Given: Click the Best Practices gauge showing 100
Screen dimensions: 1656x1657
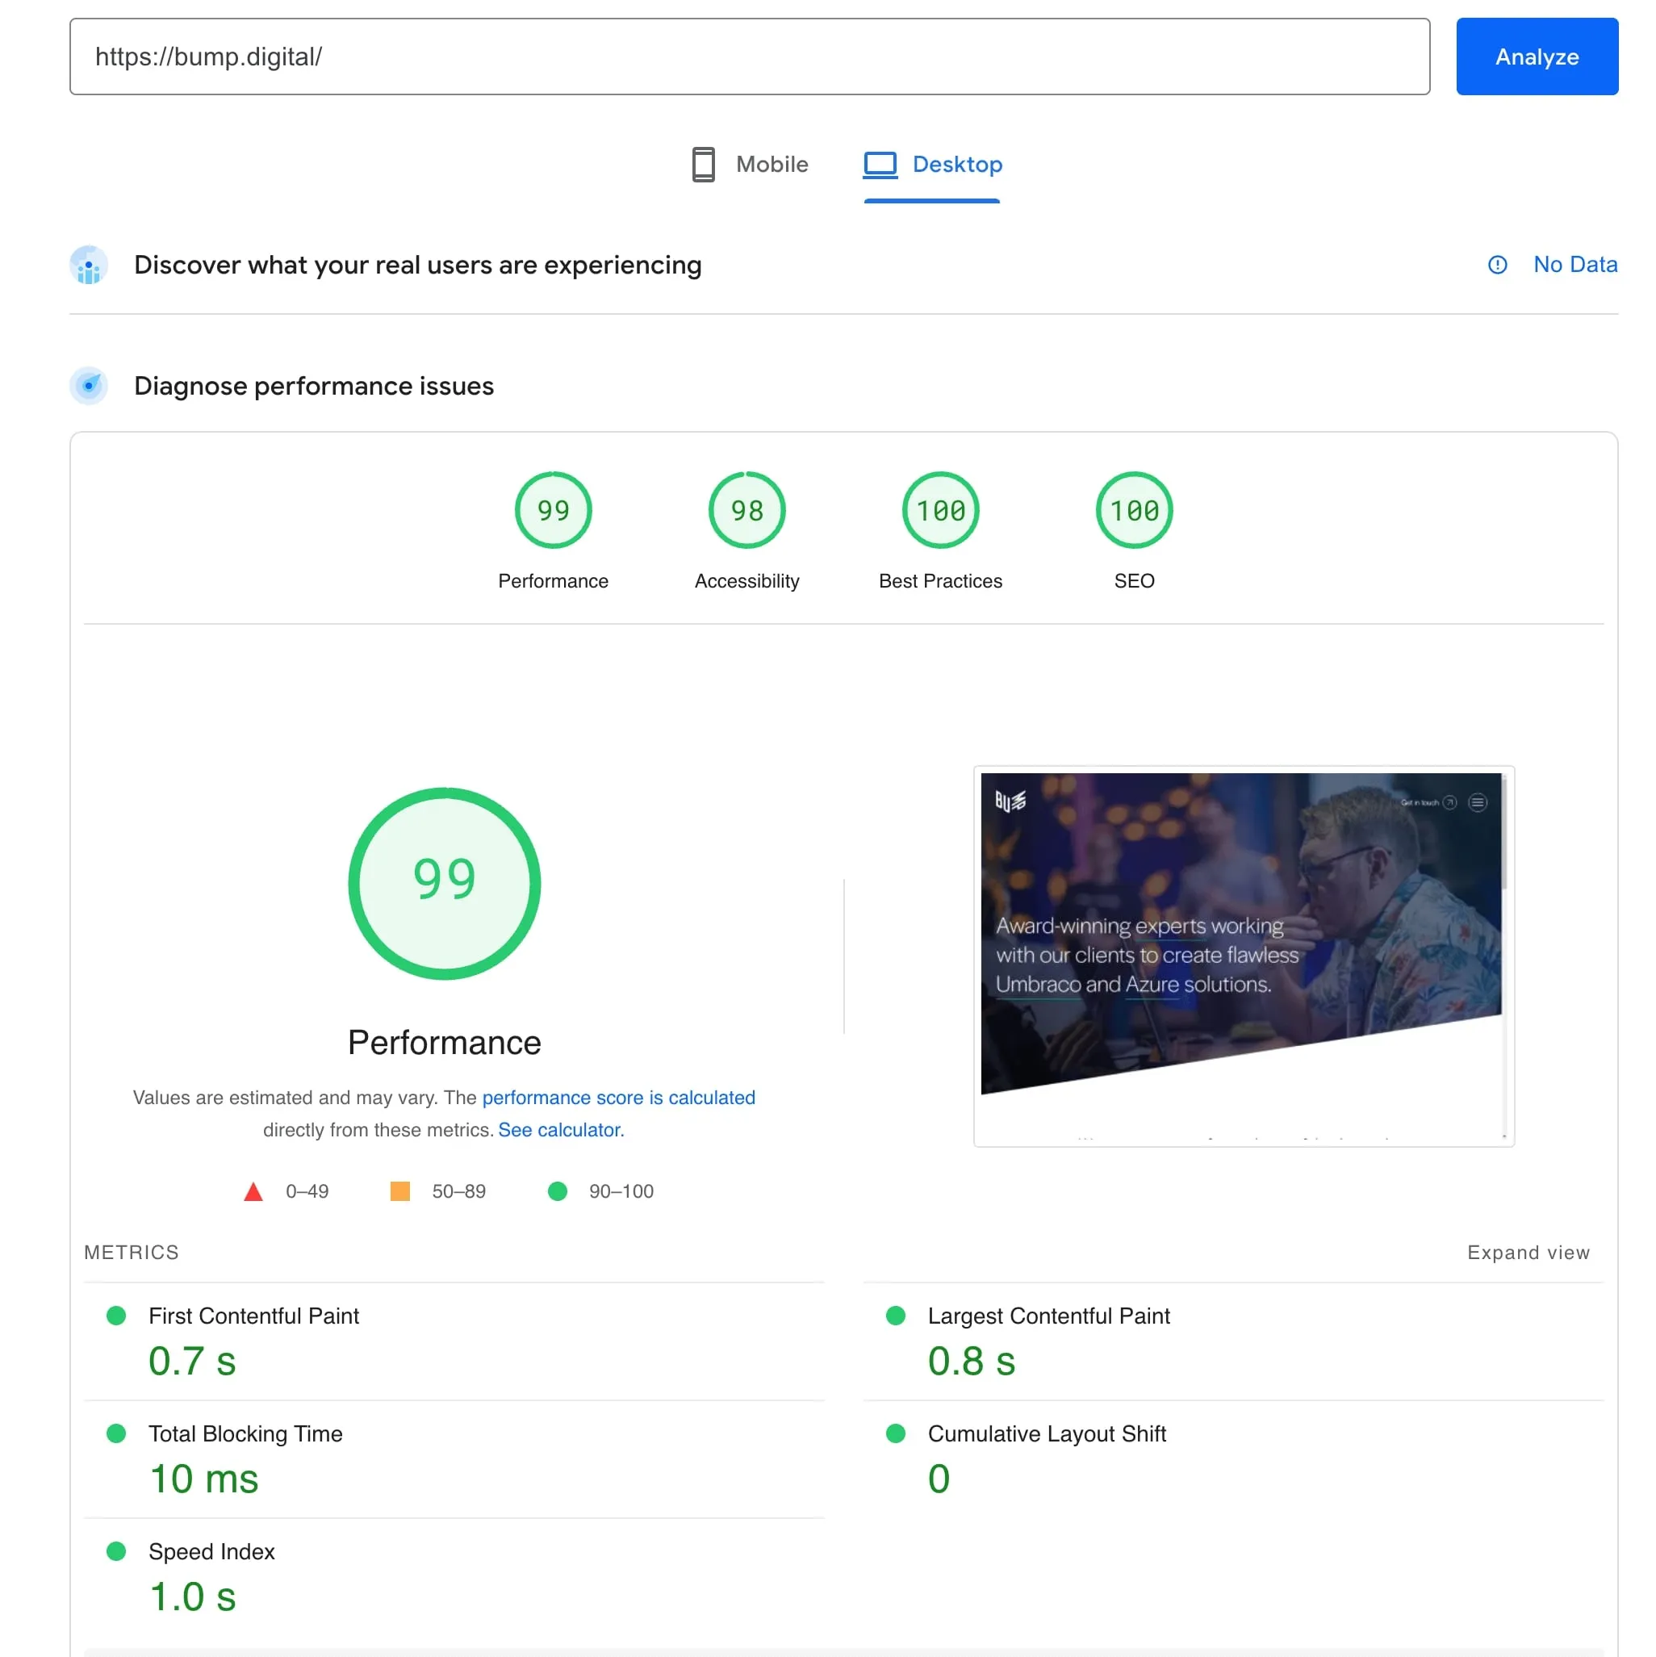Looking at the screenshot, I should tap(939, 509).
